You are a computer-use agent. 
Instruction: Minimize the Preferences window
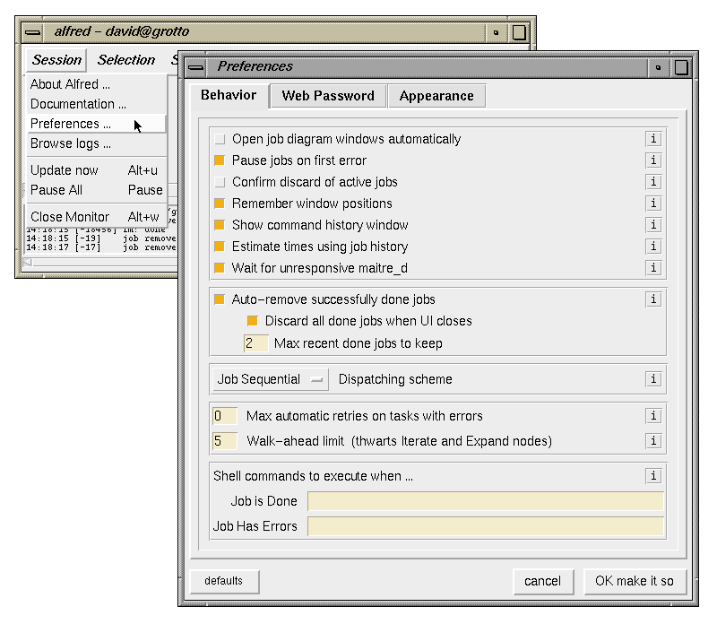(658, 67)
